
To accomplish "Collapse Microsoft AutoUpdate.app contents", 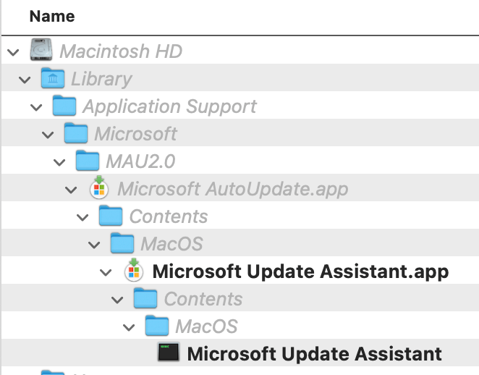I will (x=71, y=190).
